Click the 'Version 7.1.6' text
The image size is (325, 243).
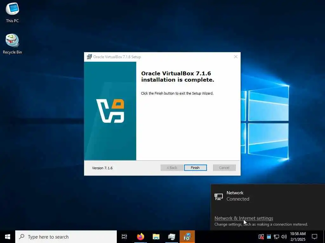click(103, 168)
